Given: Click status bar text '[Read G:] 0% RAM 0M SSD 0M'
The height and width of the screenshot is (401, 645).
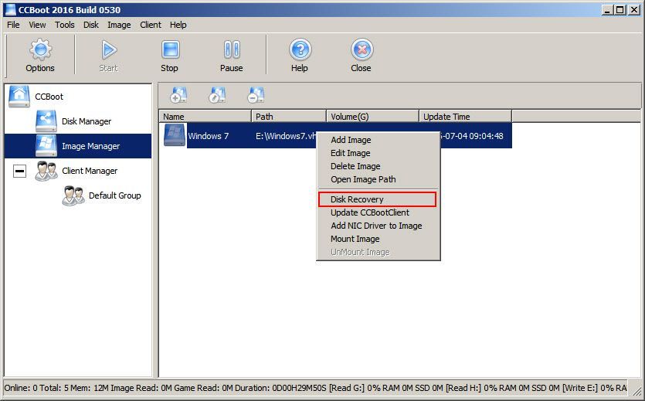Looking at the screenshot, I should coord(386,388).
